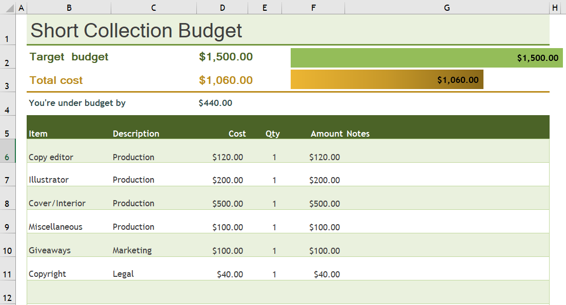Select row 11 header
The height and width of the screenshot is (305, 566).
coord(7,274)
